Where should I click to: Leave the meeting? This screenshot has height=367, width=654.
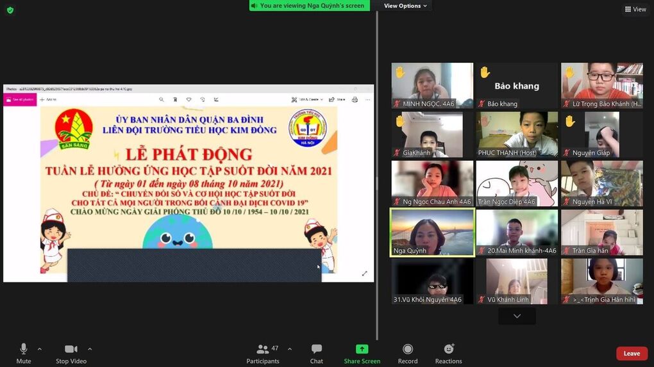click(632, 354)
